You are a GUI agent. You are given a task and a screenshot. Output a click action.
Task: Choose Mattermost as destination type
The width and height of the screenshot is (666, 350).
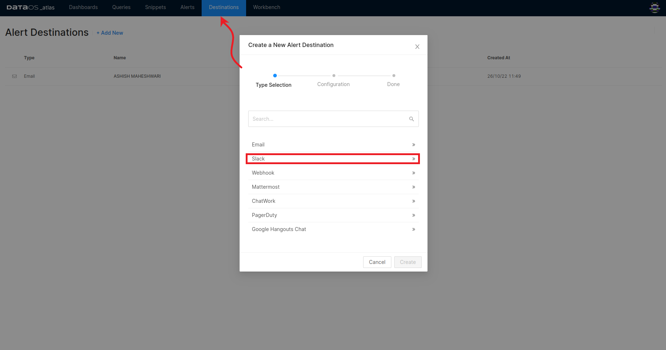(333, 187)
